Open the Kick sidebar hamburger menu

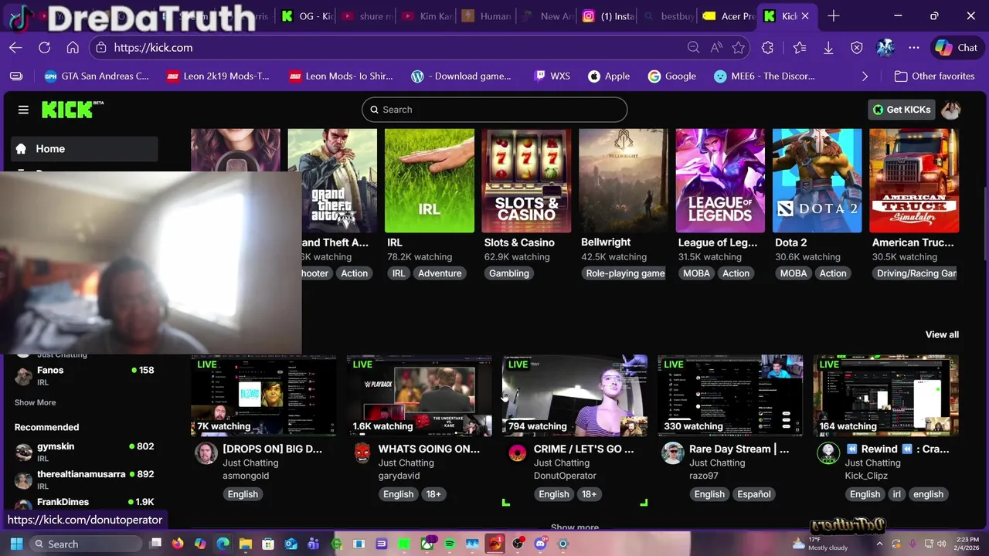(x=23, y=110)
